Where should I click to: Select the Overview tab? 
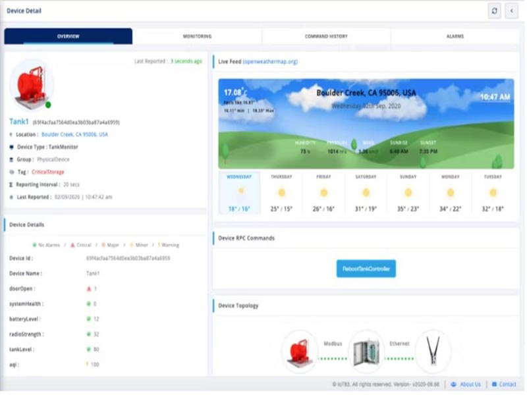[x=69, y=36]
